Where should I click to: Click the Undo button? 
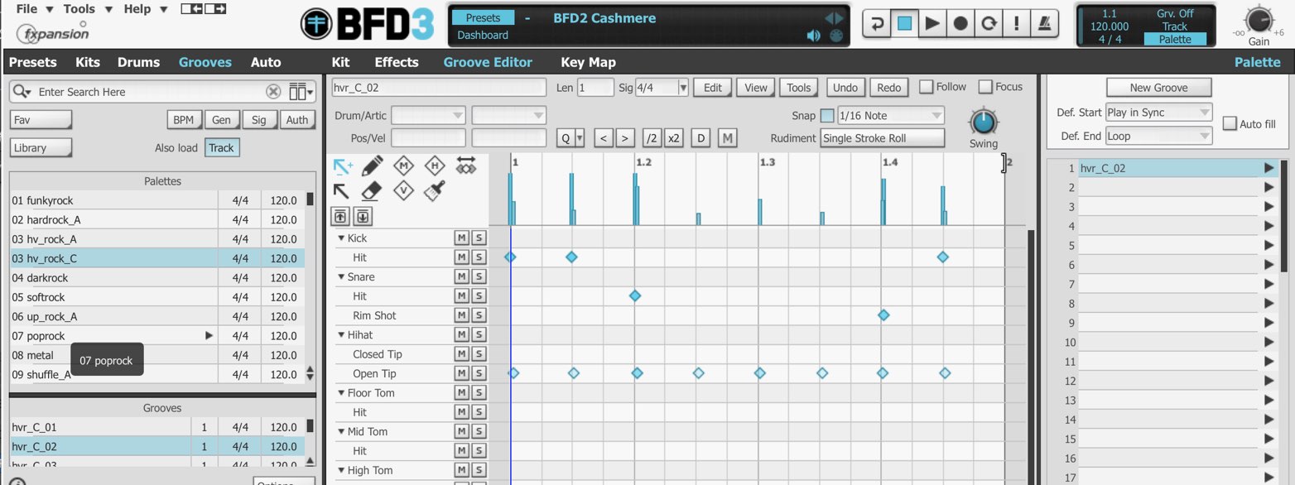tap(845, 87)
